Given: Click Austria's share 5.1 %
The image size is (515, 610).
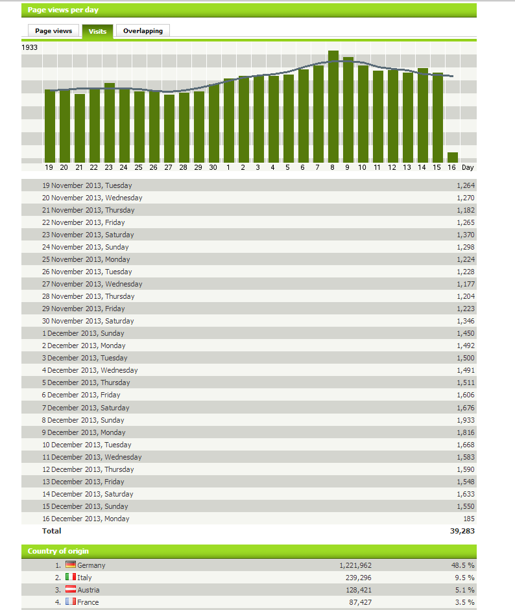Looking at the screenshot, I should [x=465, y=590].
